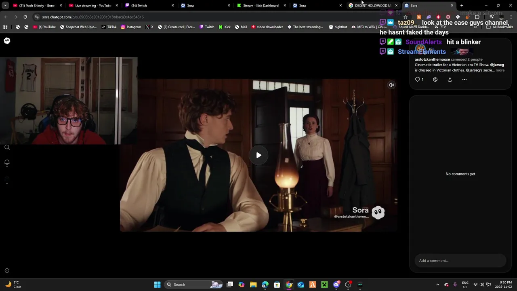517x291 pixels.
Task: Open arstotzkanthemoose profile link
Action: (432, 59)
